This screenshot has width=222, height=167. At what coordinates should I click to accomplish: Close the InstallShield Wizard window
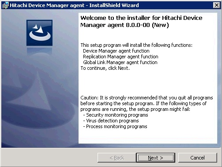[x=216, y=5]
